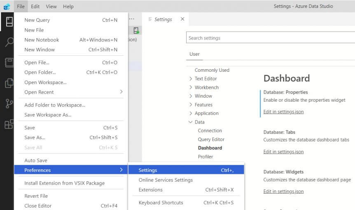Choose Revert File menu entry
Screen dimensions: 355x210
point(71,196)
